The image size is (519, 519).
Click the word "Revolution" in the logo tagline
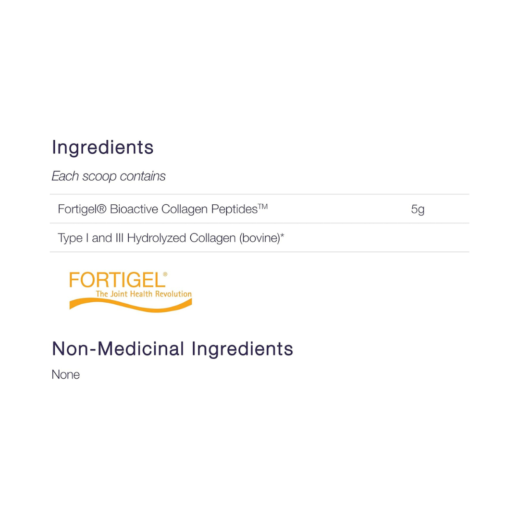point(175,294)
